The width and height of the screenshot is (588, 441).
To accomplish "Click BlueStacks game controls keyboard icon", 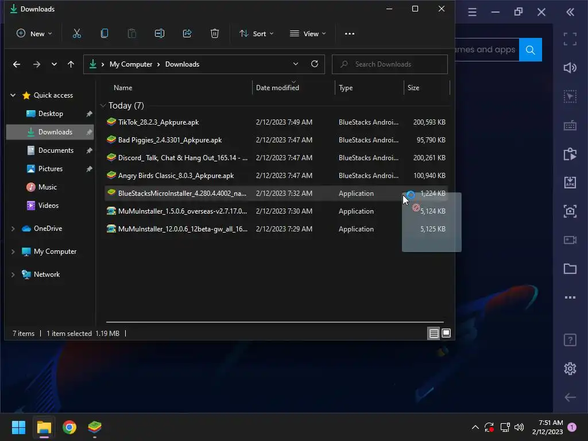I will (x=570, y=125).
